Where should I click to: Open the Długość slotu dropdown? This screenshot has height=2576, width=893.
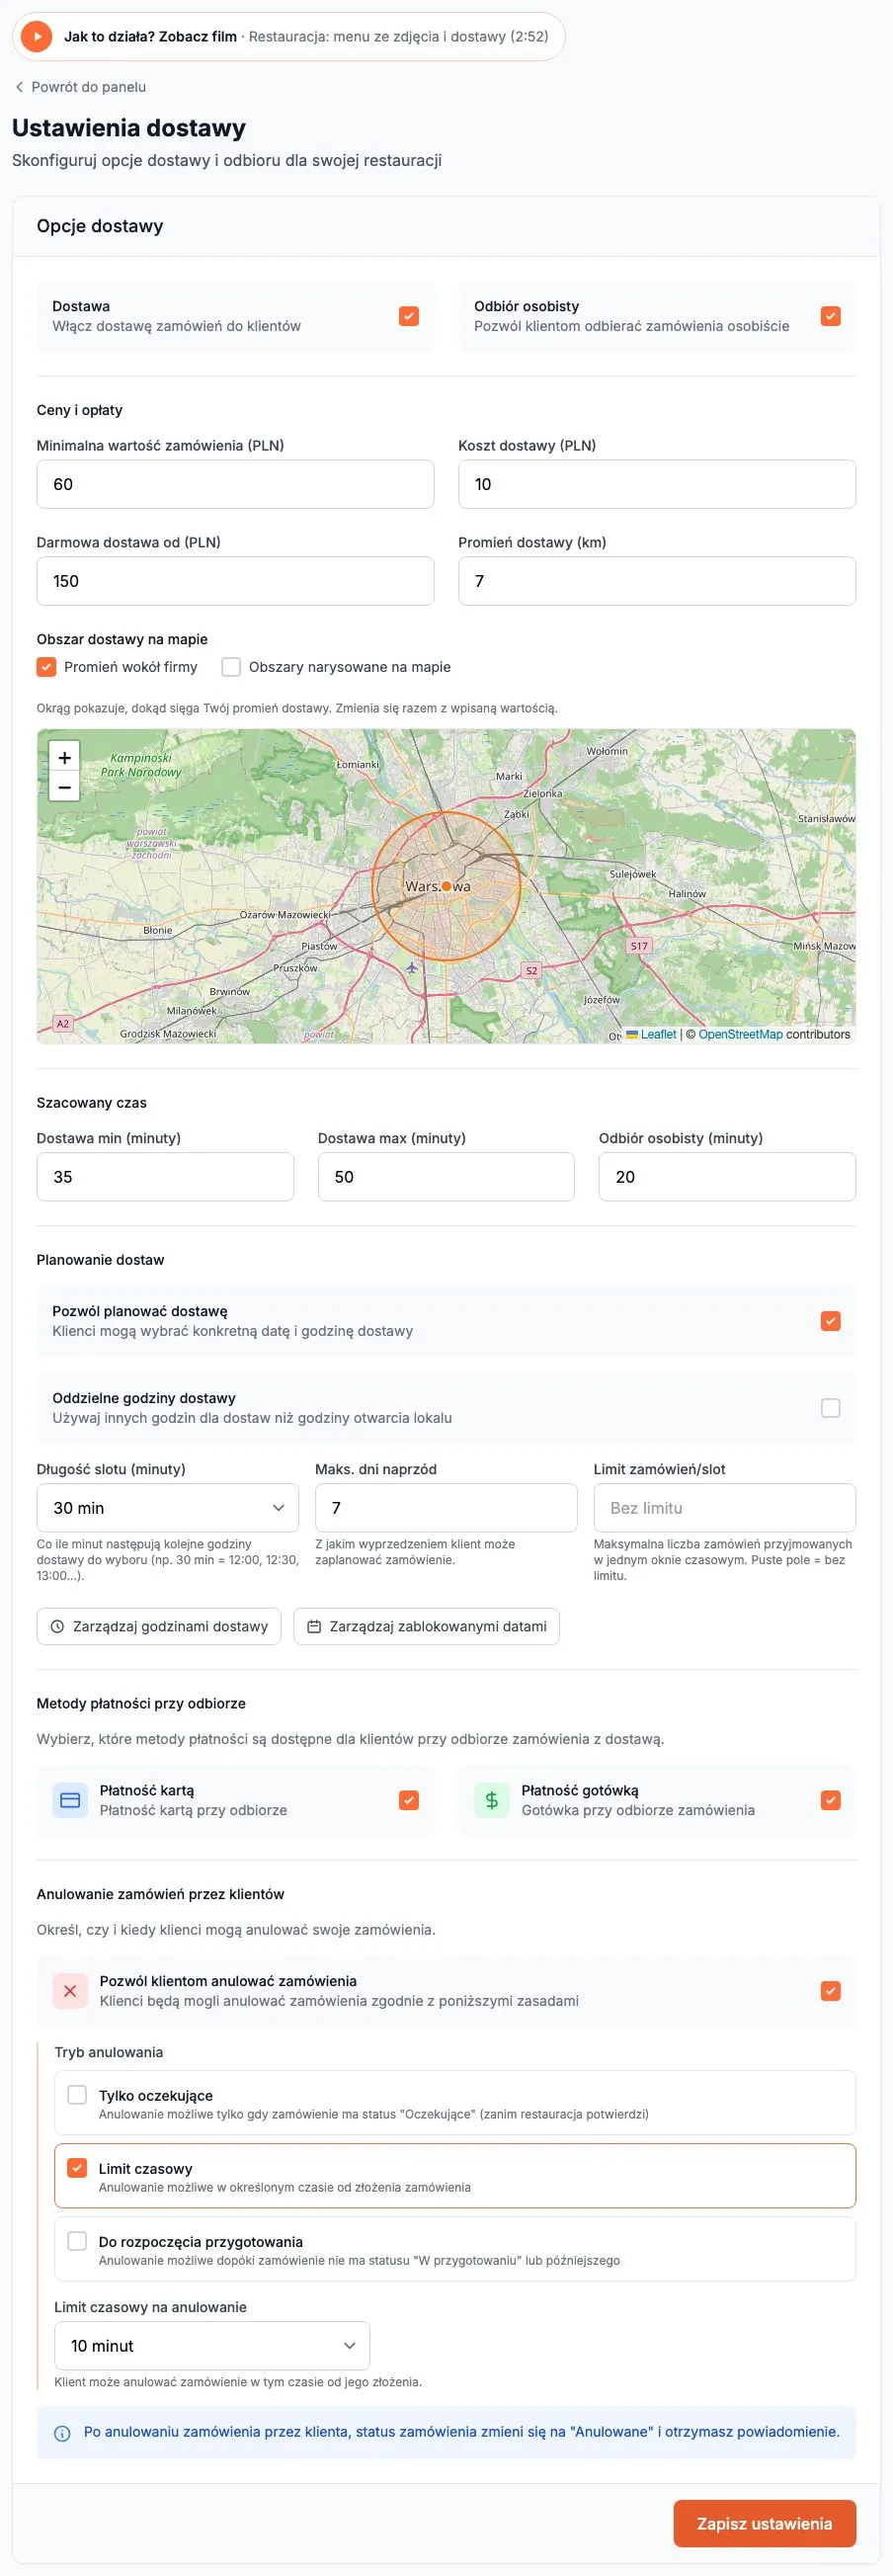click(168, 1508)
